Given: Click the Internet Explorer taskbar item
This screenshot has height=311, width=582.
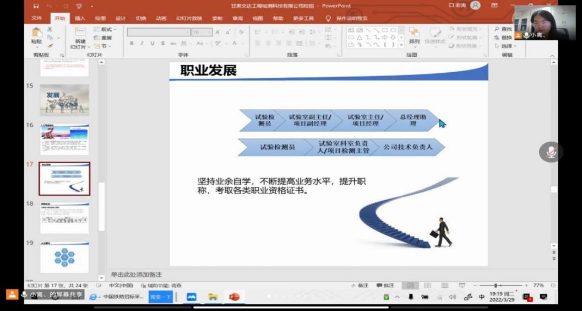Looking at the screenshot, I should (x=116, y=297).
